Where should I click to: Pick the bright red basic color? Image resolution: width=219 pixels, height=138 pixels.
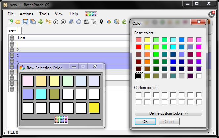click(x=139, y=47)
